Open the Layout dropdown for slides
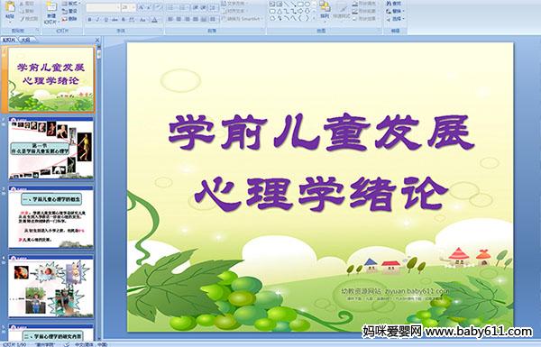The height and width of the screenshot is (347, 541). point(70,4)
